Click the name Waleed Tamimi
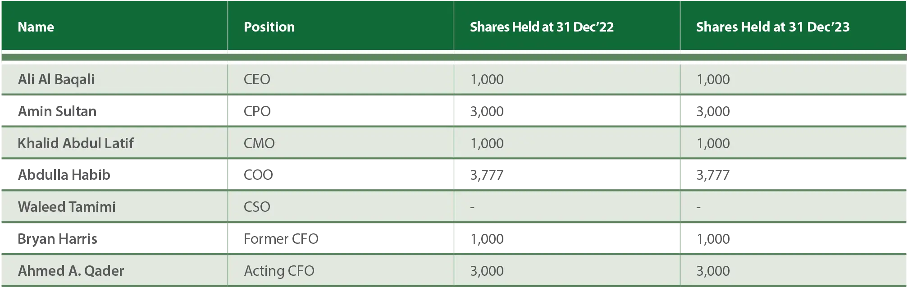This screenshot has height=287, width=908. 67,207
